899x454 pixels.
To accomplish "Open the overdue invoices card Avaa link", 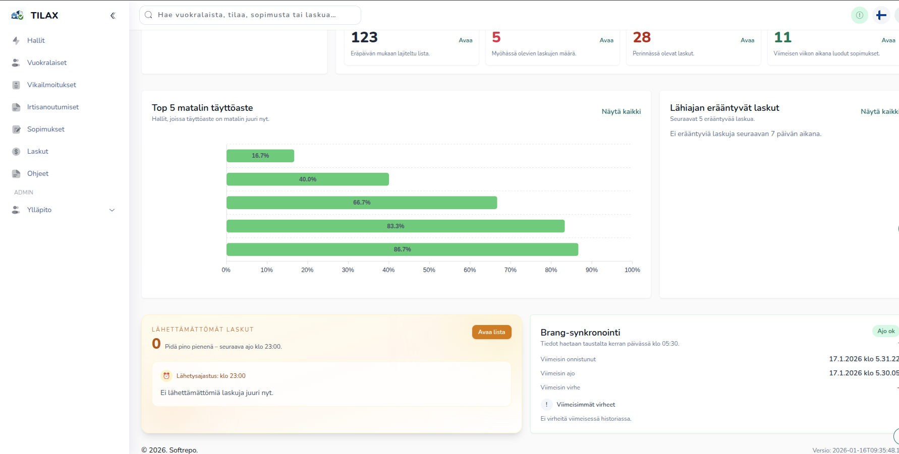I will tap(606, 40).
